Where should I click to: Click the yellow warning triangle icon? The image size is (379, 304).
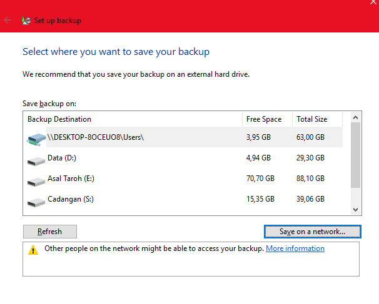33,250
